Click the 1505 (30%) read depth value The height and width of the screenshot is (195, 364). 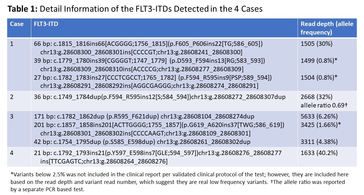tap(316, 44)
